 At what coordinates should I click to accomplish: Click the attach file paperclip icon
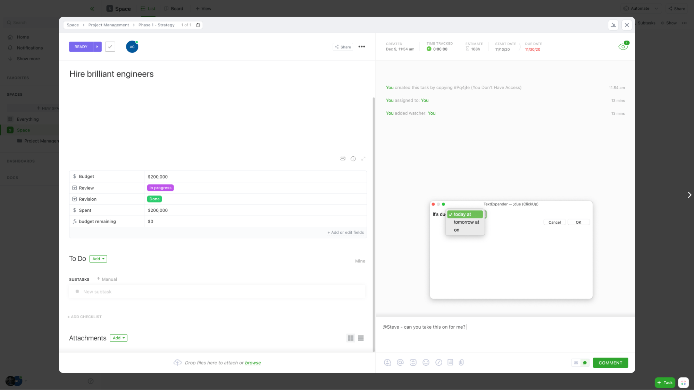(x=461, y=362)
